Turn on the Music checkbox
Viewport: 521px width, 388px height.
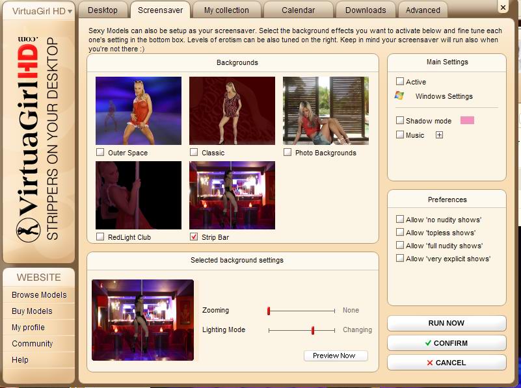point(400,135)
